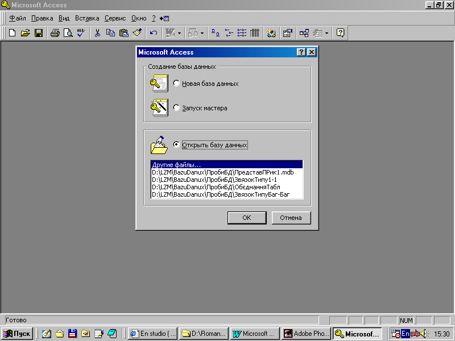
Task: Click the Print toolbar icon
Action: (55, 33)
